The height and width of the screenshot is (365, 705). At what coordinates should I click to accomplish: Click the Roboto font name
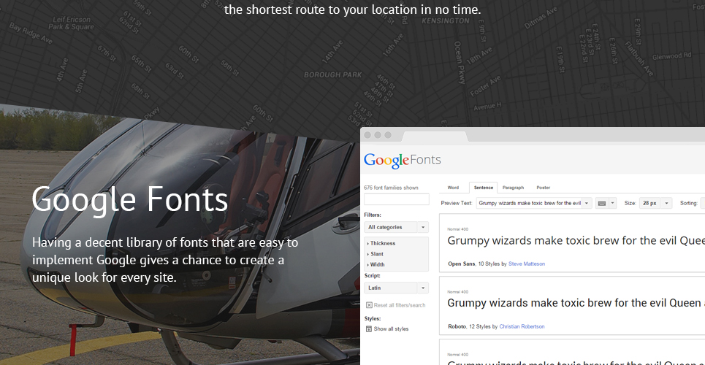(x=457, y=326)
